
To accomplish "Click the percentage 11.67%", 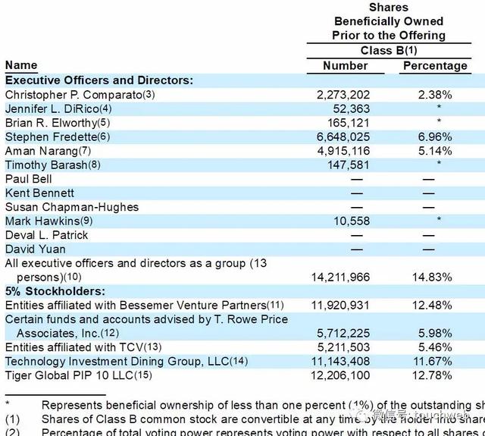I will click(x=433, y=362).
